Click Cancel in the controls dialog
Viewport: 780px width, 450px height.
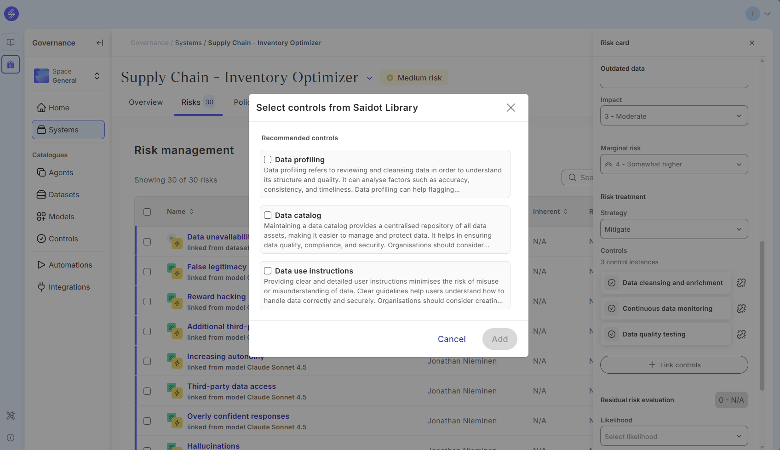(451, 339)
